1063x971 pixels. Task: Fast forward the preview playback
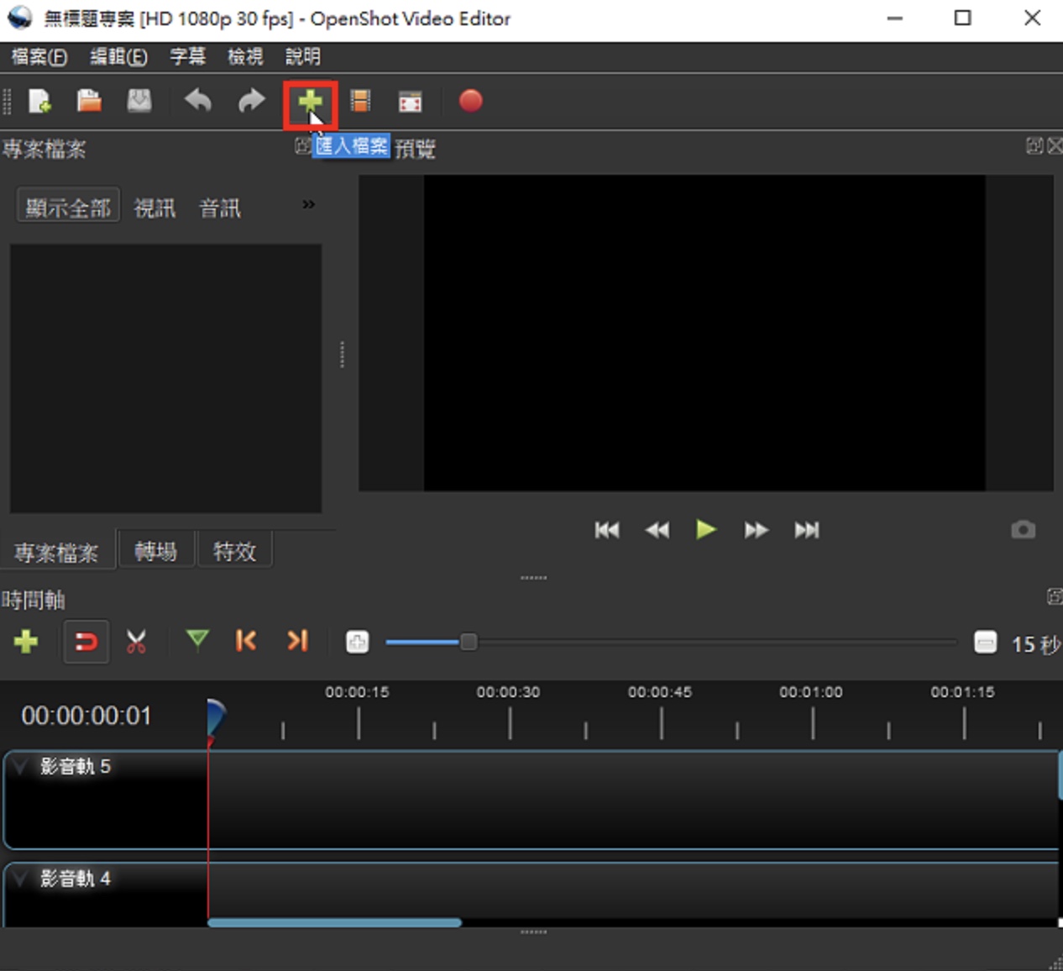click(756, 530)
